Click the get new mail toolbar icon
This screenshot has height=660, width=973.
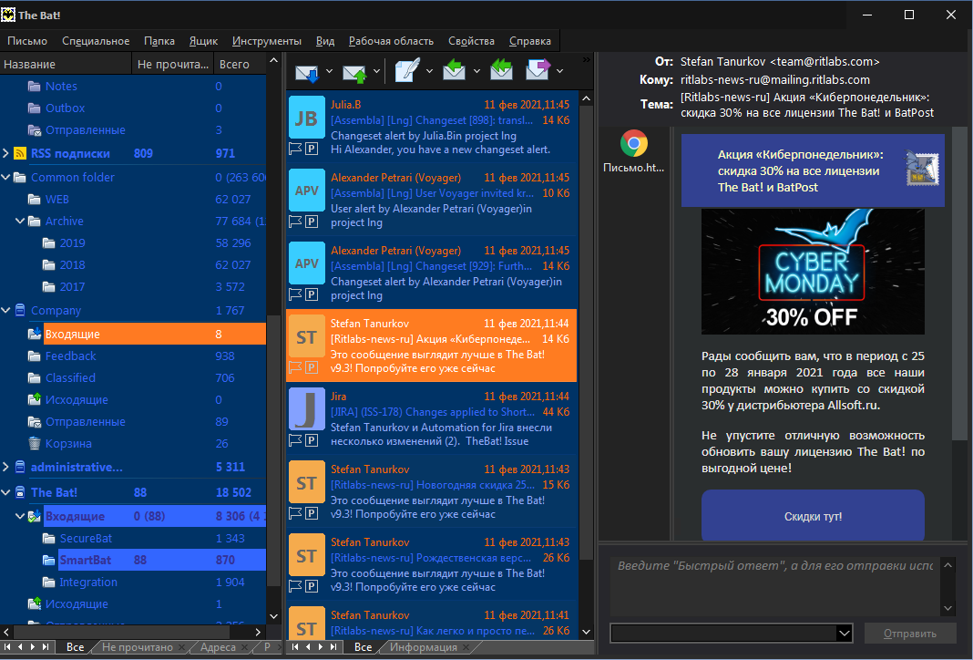[x=306, y=71]
